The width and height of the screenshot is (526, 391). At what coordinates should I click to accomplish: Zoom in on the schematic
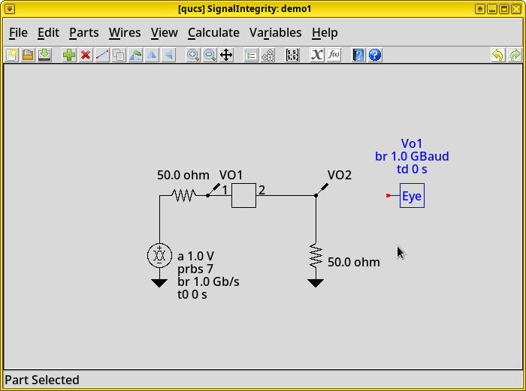193,55
